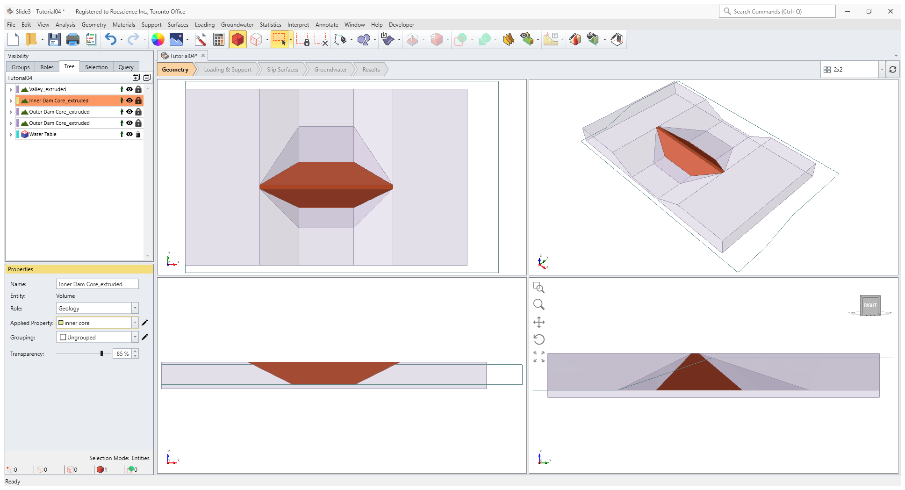
Task: Create a new file with the blank page icon
Action: [13, 40]
